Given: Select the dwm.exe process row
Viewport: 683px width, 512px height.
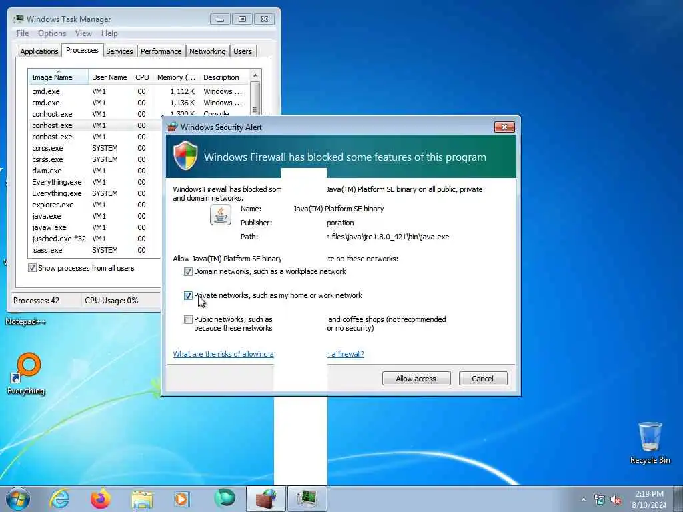Looking at the screenshot, I should click(95, 171).
